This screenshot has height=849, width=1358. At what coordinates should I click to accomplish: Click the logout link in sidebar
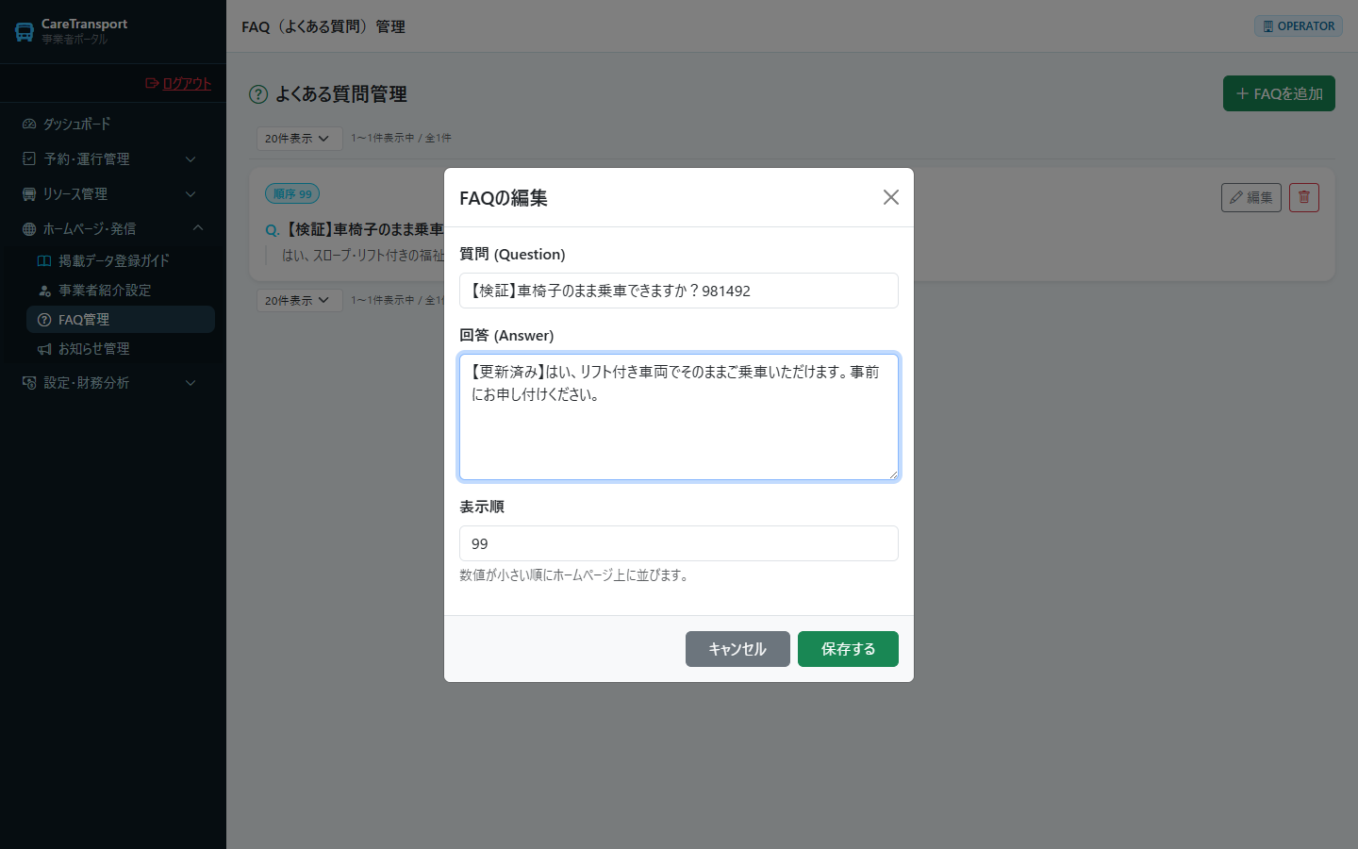click(x=178, y=83)
